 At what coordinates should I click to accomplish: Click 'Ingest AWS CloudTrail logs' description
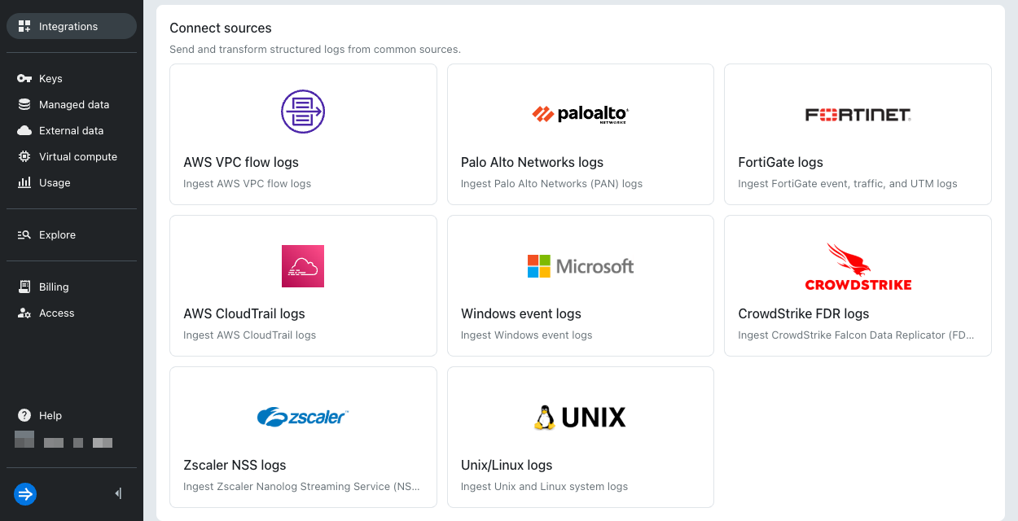click(249, 335)
